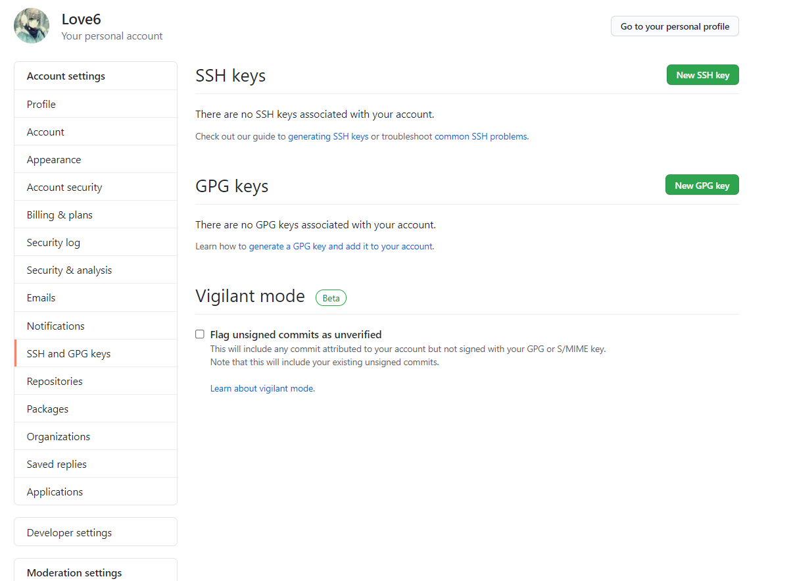Select SSH and GPG keys sidebar item

95,353
